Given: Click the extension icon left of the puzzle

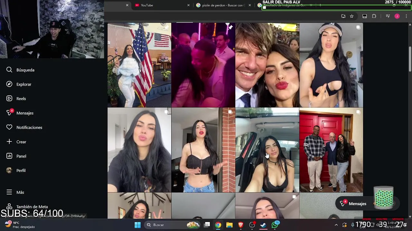Looking at the screenshot, I should 365,16.
